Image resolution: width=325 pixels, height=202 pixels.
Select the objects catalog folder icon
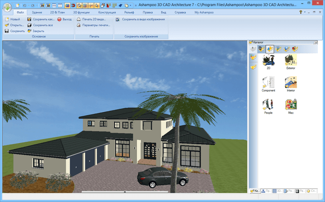click(x=270, y=49)
